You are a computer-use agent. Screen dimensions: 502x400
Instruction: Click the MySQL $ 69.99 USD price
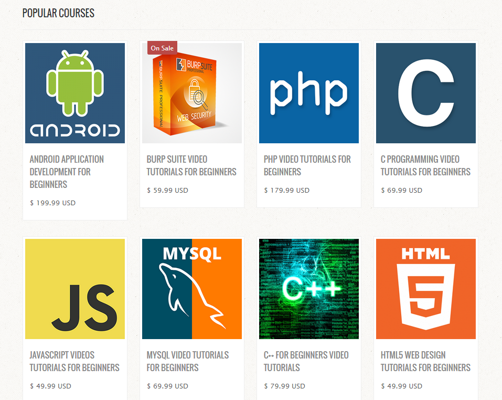(x=167, y=386)
